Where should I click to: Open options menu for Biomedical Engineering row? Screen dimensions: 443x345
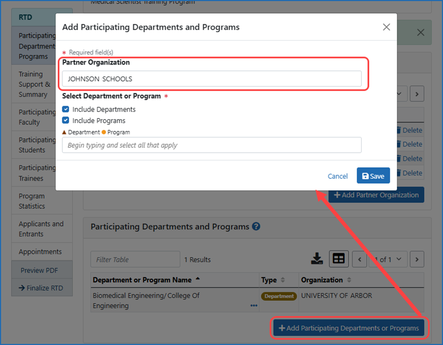(254, 305)
